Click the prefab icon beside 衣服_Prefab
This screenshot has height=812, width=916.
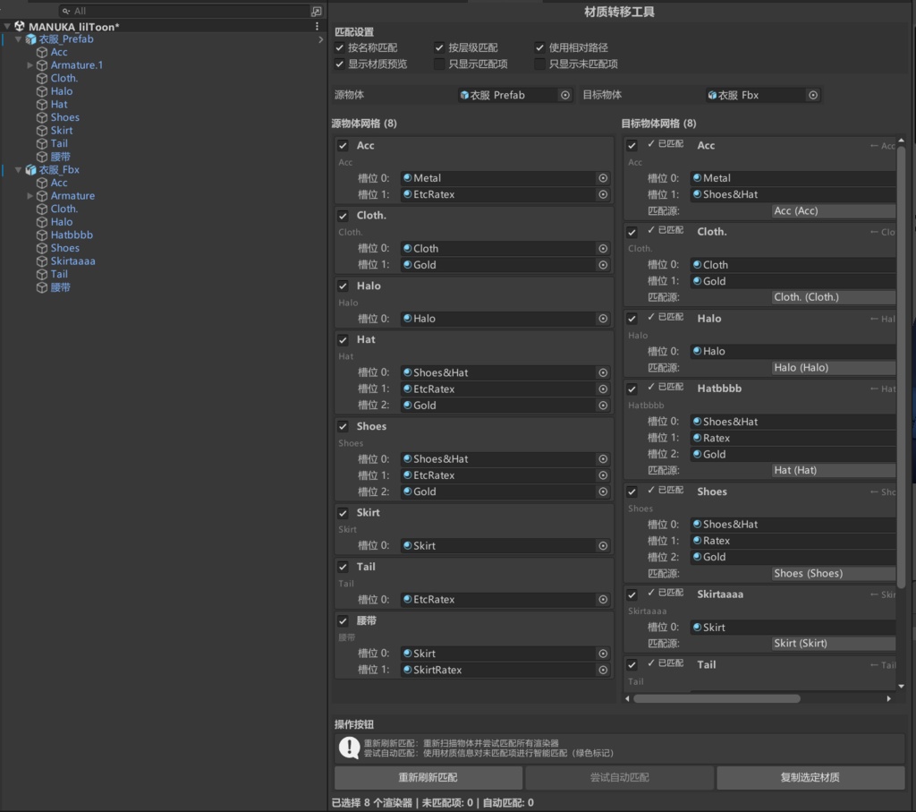(x=32, y=38)
